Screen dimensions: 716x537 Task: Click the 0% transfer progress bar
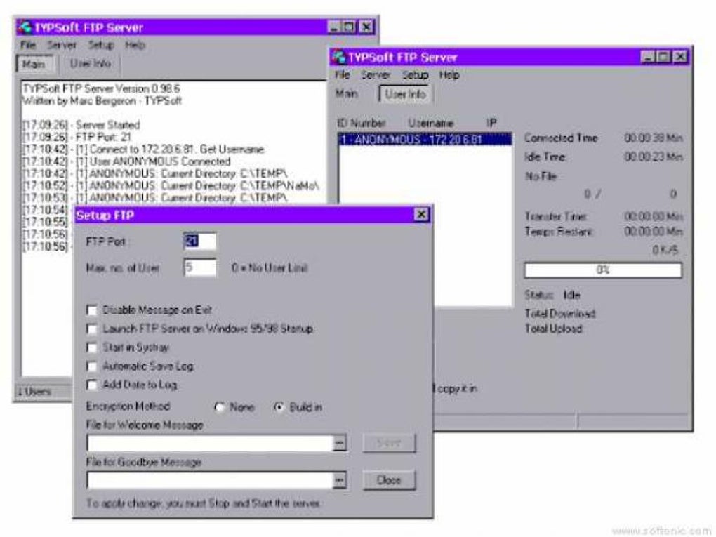click(x=603, y=270)
